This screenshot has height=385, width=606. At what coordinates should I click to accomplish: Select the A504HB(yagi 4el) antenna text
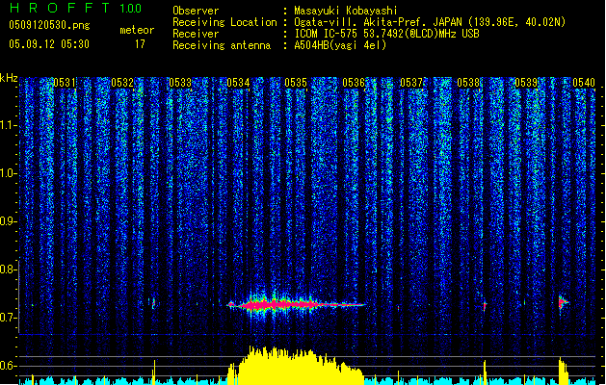[340, 45]
